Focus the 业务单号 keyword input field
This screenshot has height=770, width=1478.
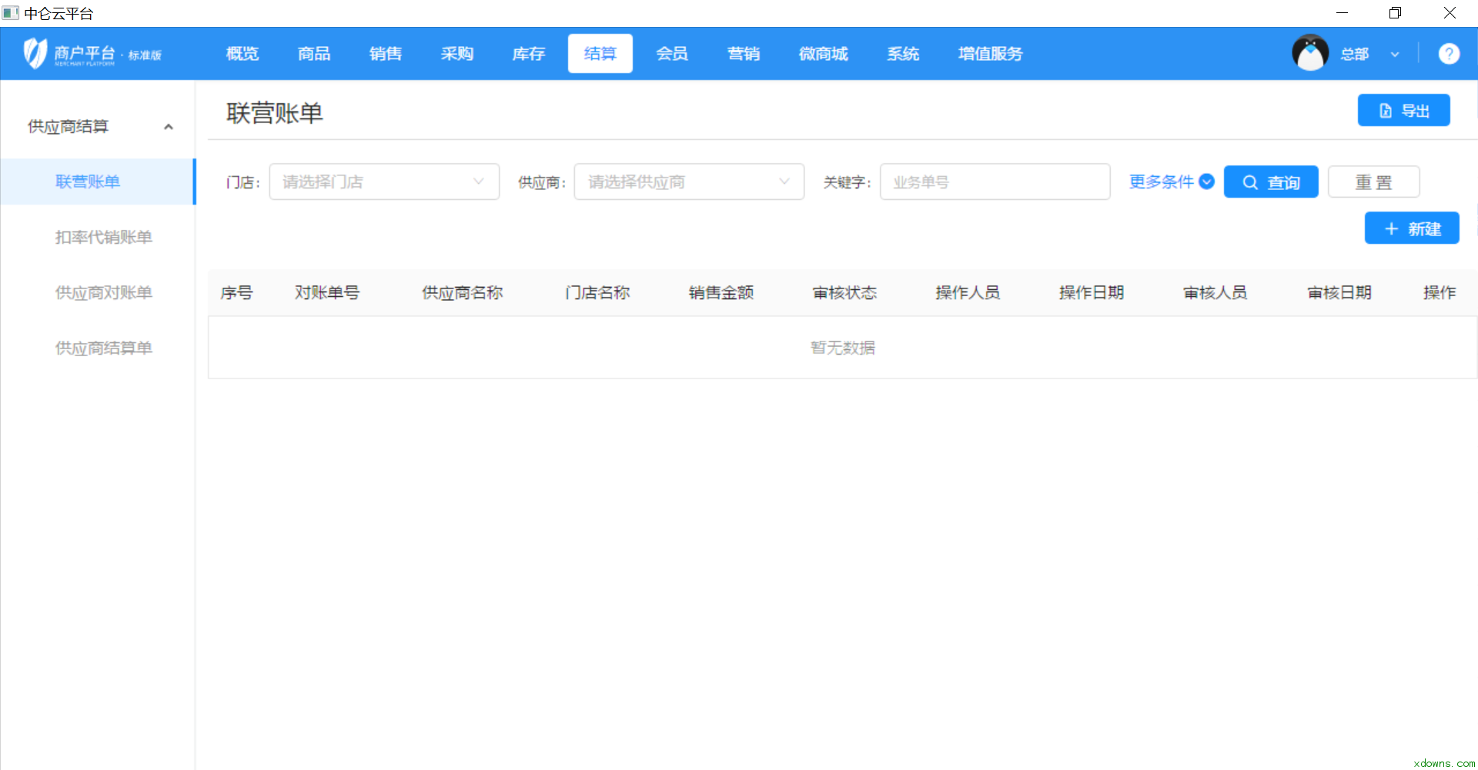pyautogui.click(x=995, y=182)
